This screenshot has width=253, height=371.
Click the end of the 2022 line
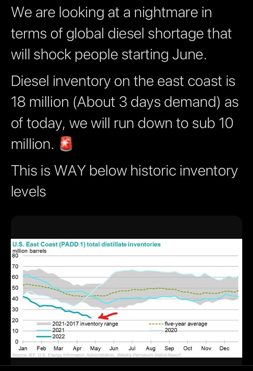pyautogui.click(x=91, y=317)
